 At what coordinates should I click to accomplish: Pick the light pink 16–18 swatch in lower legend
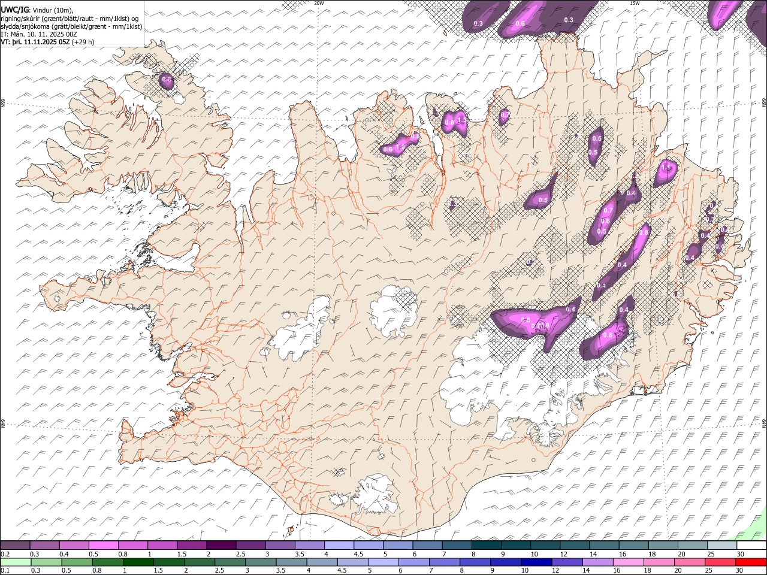coord(629,562)
